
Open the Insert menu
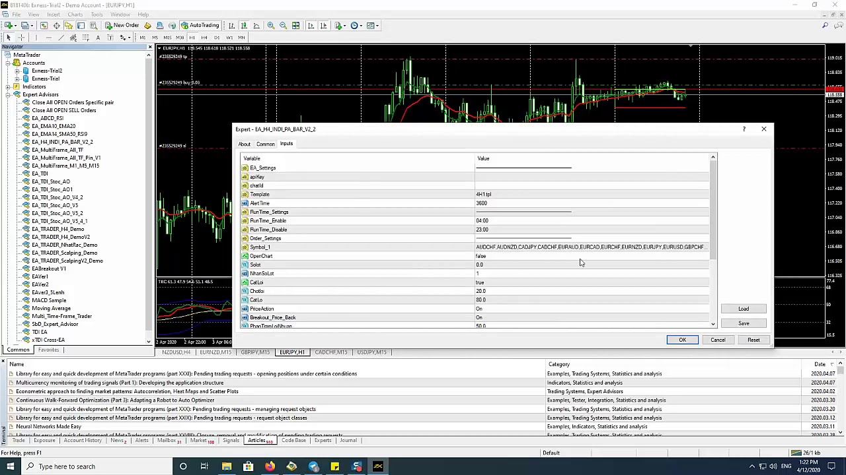pos(54,14)
